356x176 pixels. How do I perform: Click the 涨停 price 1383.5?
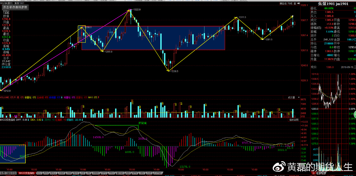(x=330, y=51)
